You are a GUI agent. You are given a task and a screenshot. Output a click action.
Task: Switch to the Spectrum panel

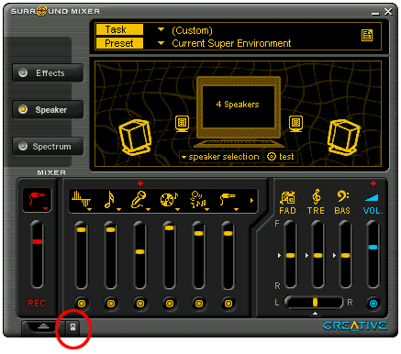point(48,146)
